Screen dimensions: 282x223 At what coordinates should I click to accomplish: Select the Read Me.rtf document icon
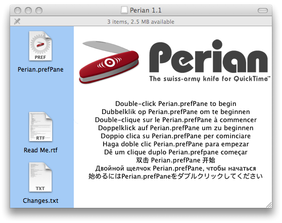tap(40, 127)
